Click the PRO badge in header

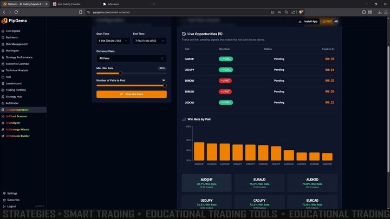pos(327,22)
